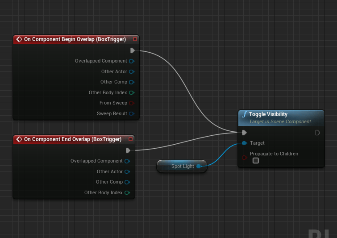Select the On Component End Overlap node title

[72, 139]
